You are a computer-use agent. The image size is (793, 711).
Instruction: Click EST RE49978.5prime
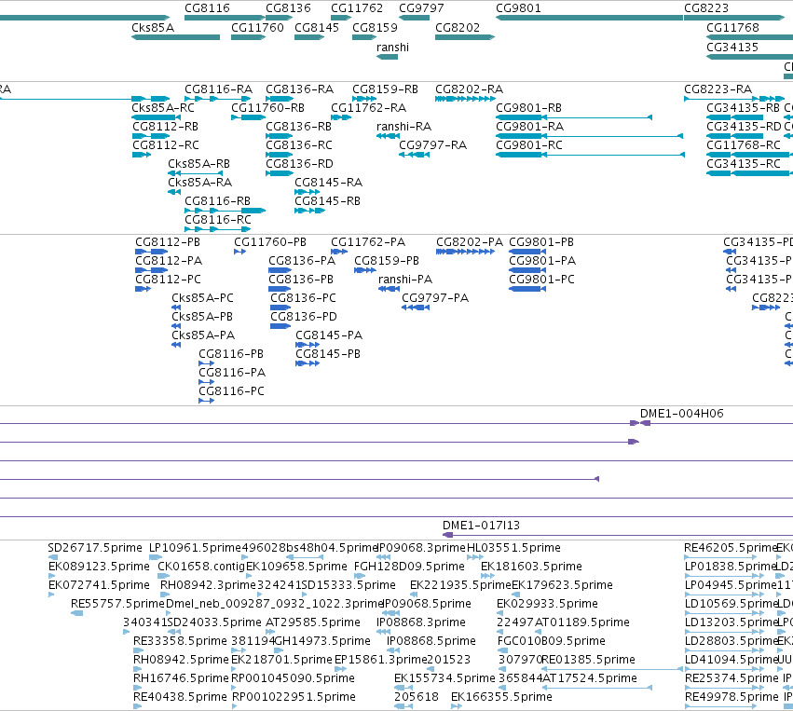tap(731, 697)
